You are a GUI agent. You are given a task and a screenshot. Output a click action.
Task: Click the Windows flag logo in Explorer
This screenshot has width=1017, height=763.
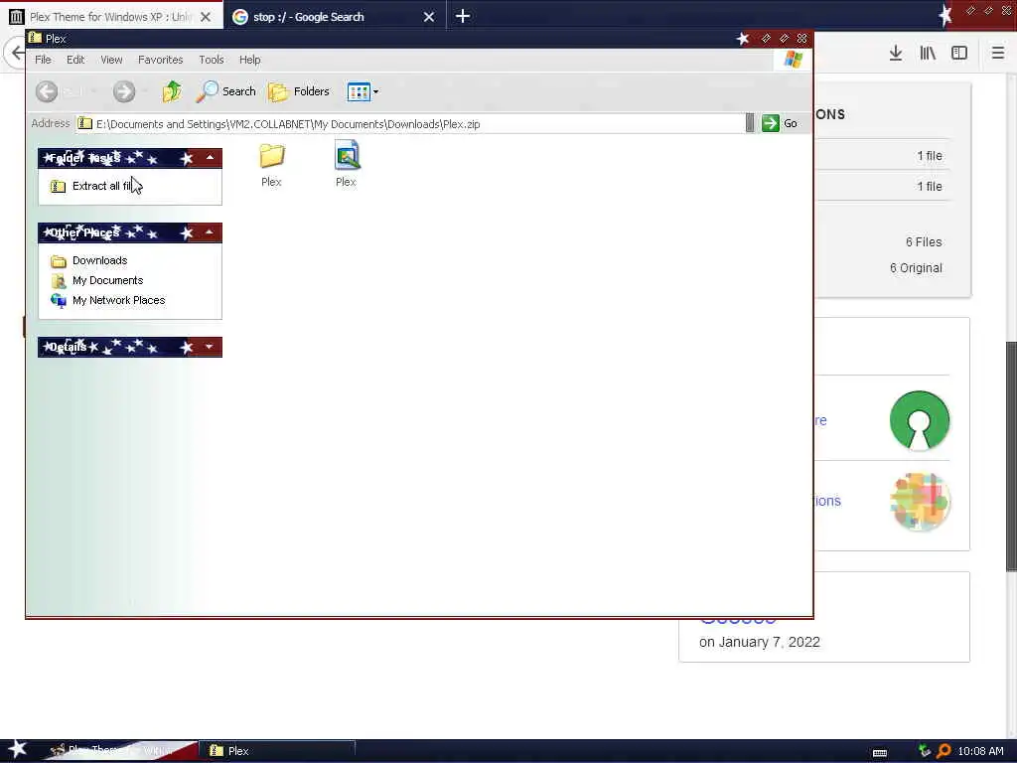[x=794, y=60]
